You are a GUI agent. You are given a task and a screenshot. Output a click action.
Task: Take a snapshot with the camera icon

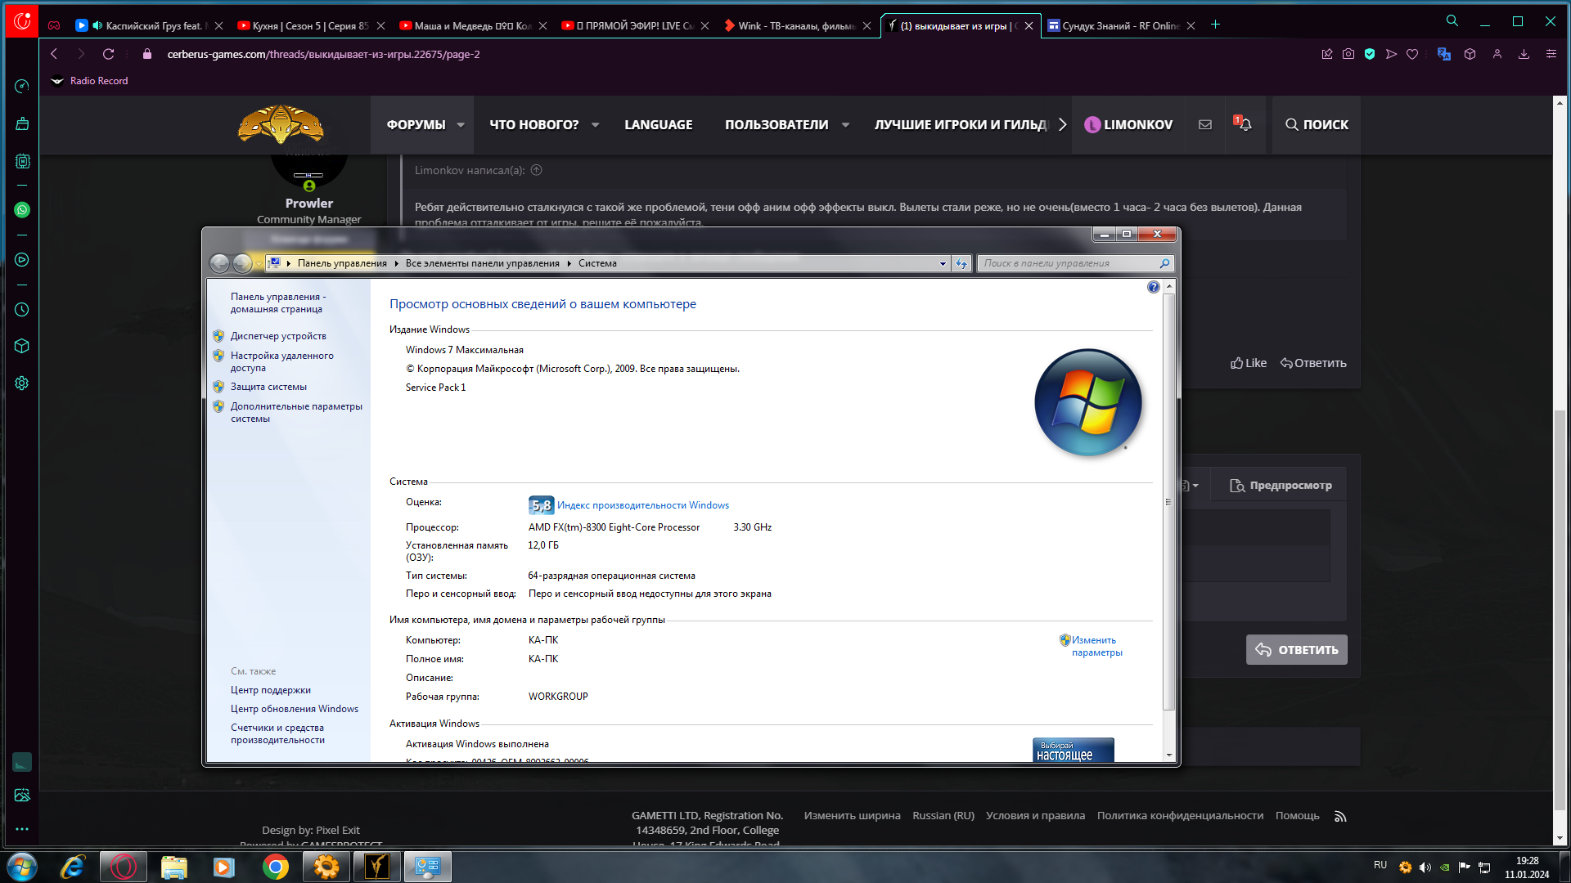coord(1348,54)
